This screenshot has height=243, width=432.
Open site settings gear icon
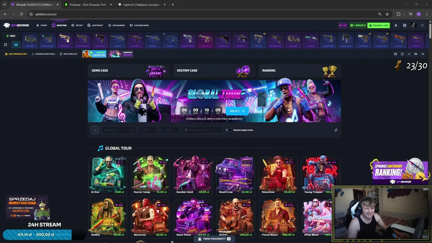[x=405, y=25]
